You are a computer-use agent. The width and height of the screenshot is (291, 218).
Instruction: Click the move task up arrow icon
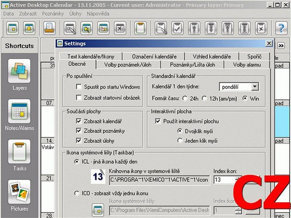(194, 28)
